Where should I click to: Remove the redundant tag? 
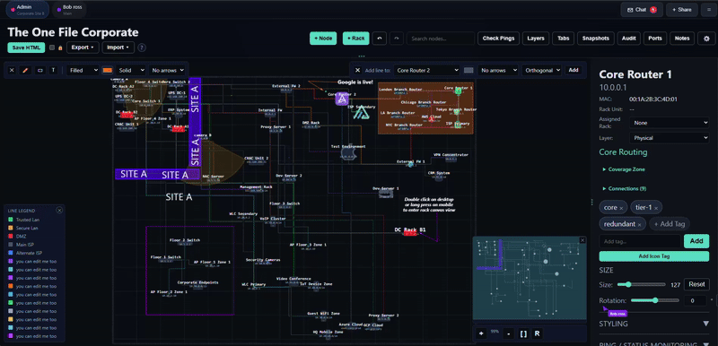(x=640, y=224)
